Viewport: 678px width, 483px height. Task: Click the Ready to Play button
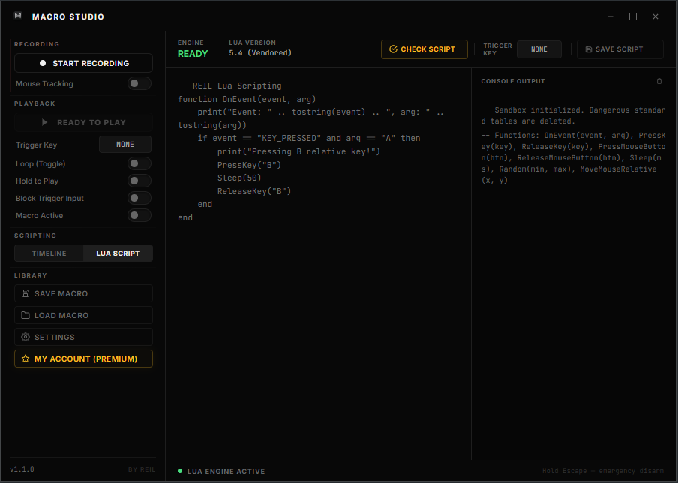point(83,122)
